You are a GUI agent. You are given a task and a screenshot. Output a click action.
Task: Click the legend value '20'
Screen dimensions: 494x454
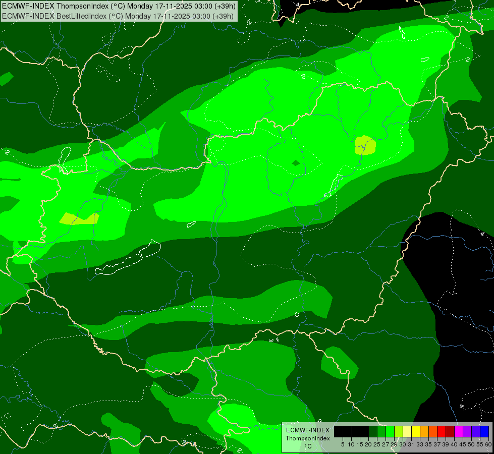[x=368, y=444]
